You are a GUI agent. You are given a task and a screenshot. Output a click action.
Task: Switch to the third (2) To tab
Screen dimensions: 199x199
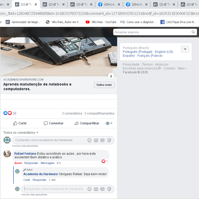(81, 4)
